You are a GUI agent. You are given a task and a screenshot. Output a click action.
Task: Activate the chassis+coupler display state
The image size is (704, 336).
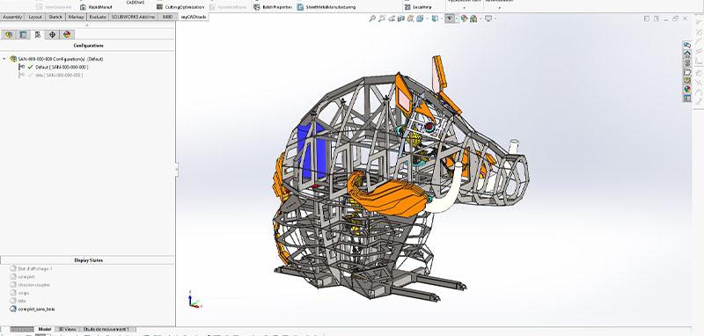(34, 285)
